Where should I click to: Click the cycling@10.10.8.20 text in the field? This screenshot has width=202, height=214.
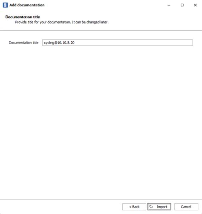tap(59, 43)
